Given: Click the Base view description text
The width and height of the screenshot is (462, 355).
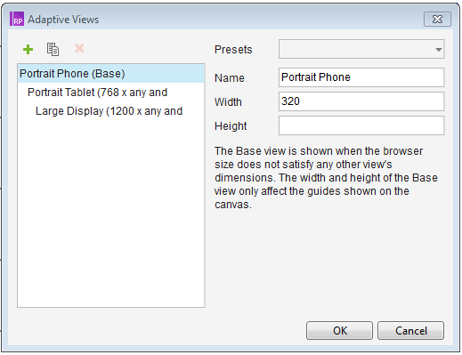Looking at the screenshot, I should click(326, 178).
